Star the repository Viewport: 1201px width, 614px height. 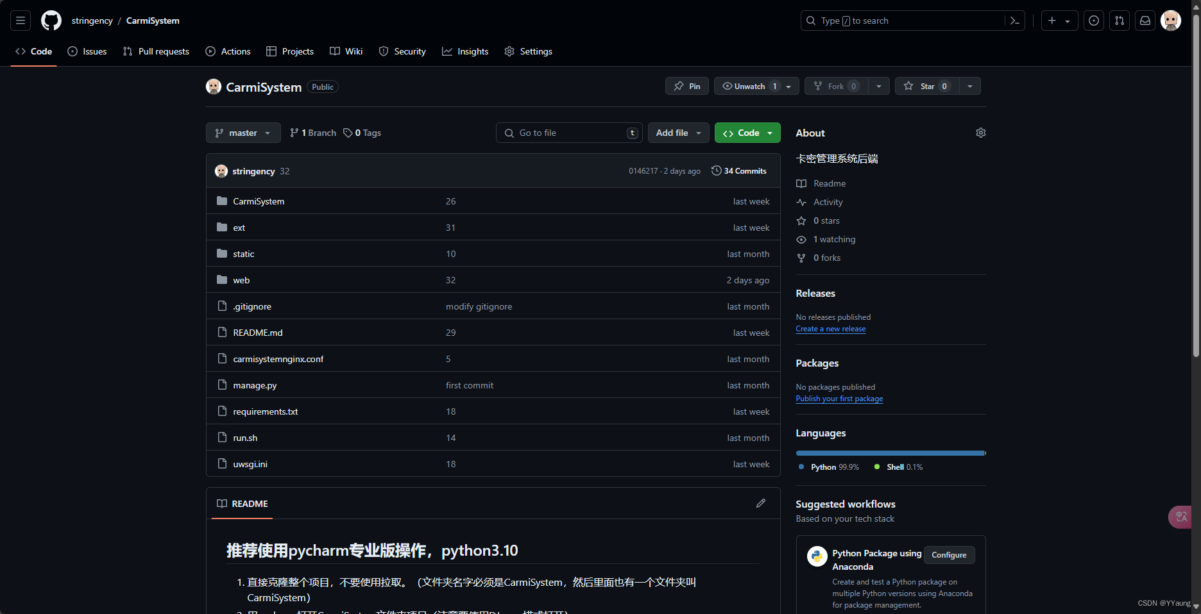tap(927, 86)
